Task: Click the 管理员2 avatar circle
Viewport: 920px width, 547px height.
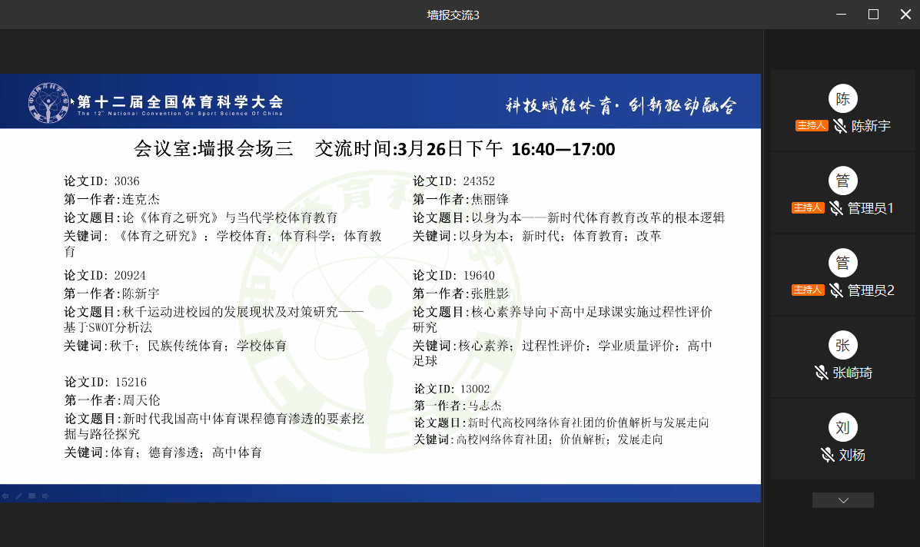Action: [842, 264]
